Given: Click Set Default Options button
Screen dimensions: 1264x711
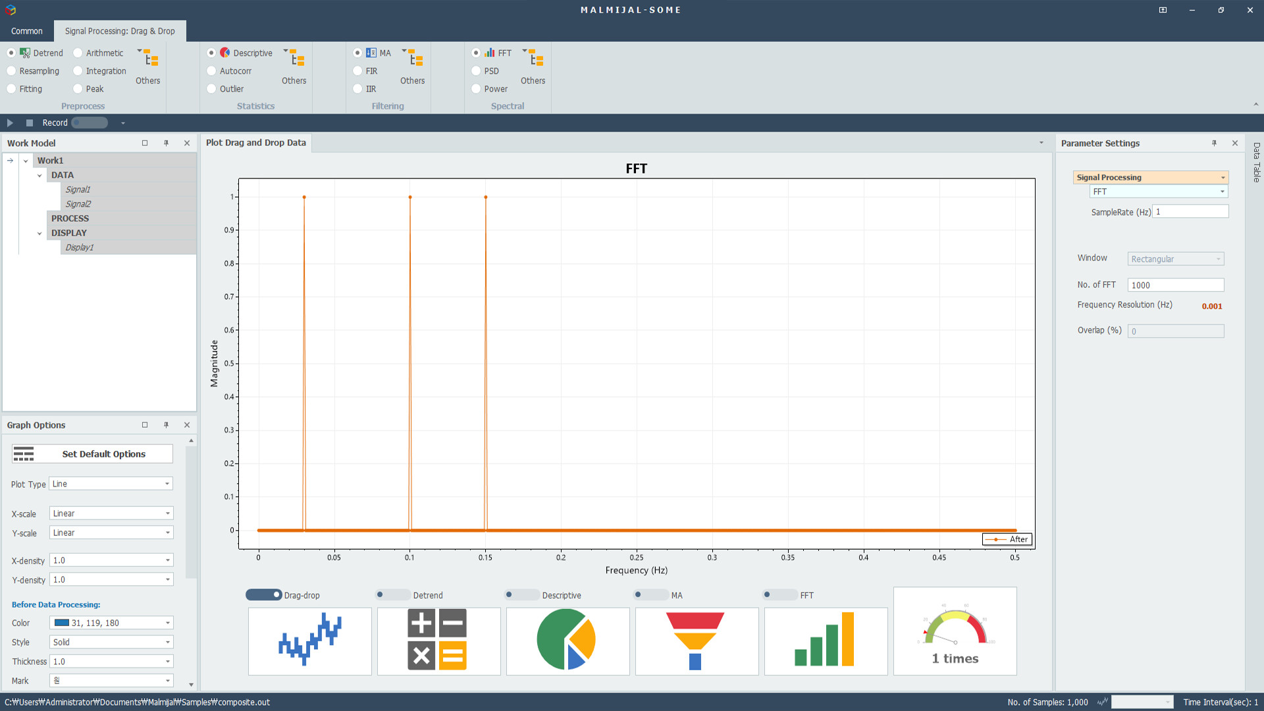Looking at the screenshot, I should pos(92,454).
